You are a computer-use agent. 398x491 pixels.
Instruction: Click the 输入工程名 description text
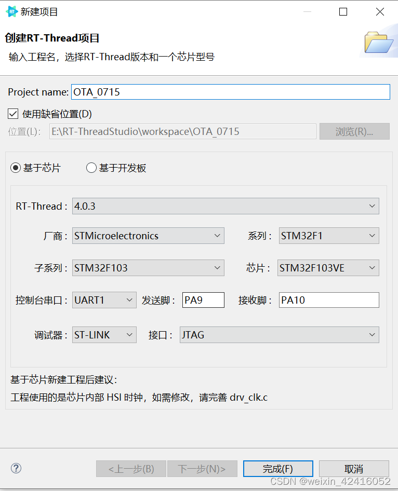(x=112, y=57)
